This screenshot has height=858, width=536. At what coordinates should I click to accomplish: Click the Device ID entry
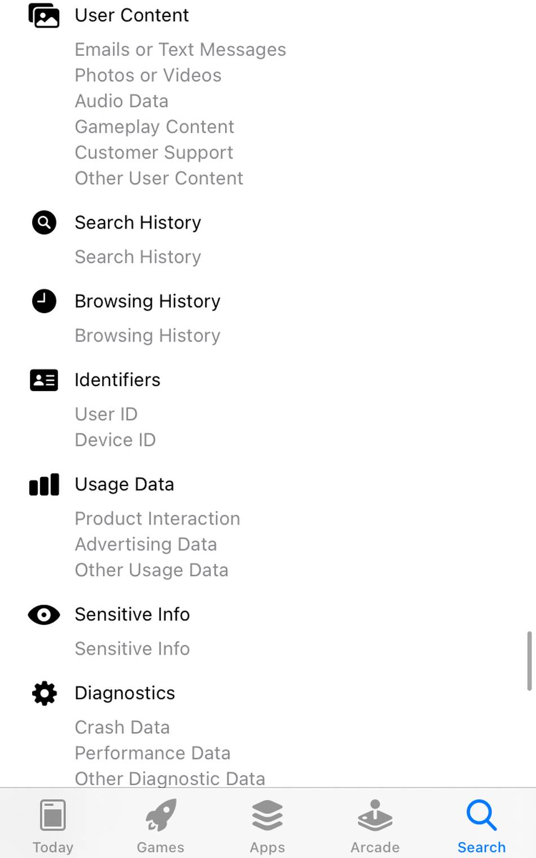point(115,440)
